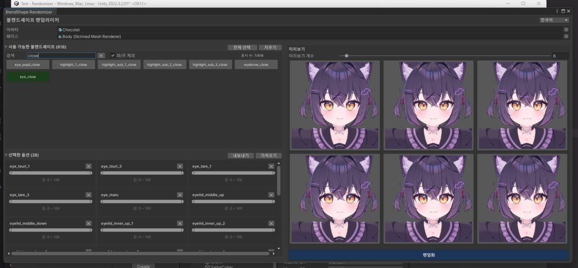The image size is (578, 268).
Task: Deselect the green eye_close blendshape
Action: [x=28, y=77]
